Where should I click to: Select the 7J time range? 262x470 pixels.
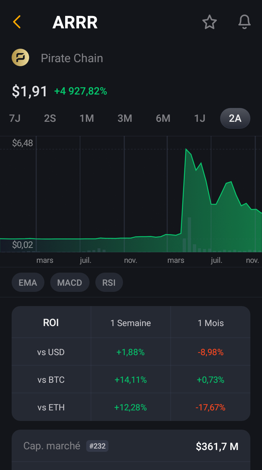point(15,118)
